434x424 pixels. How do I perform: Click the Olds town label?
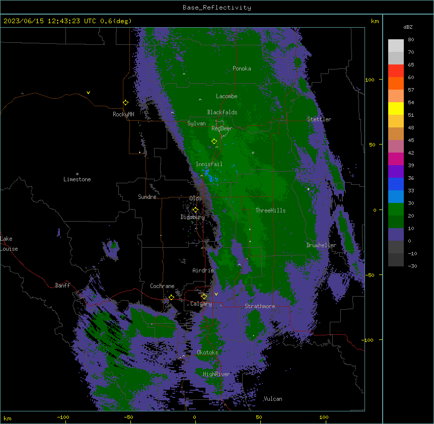click(195, 198)
